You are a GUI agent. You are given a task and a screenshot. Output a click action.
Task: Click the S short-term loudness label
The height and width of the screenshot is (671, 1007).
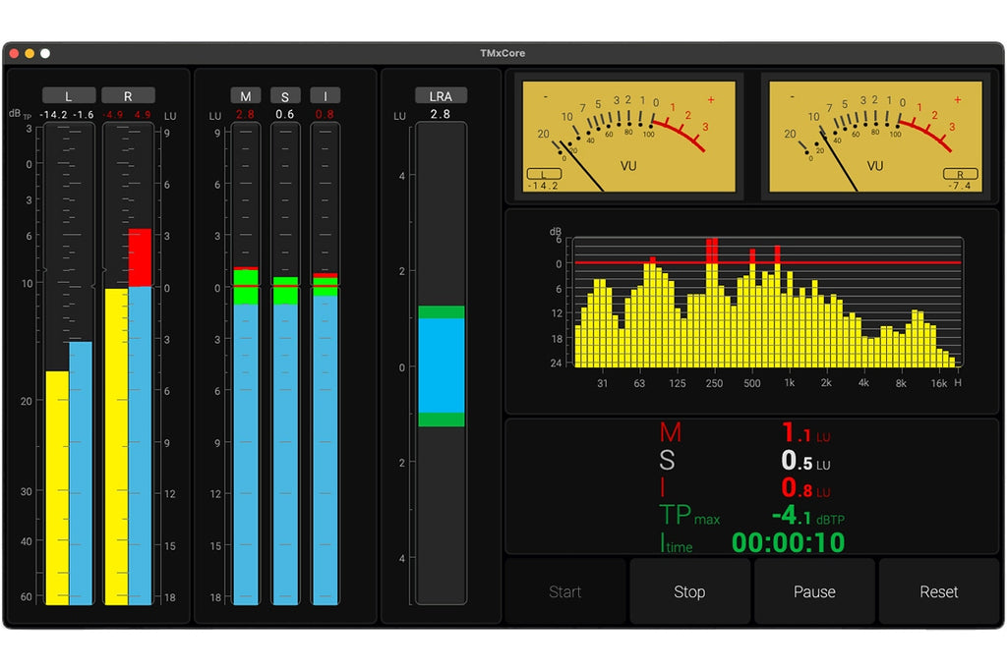coord(285,95)
